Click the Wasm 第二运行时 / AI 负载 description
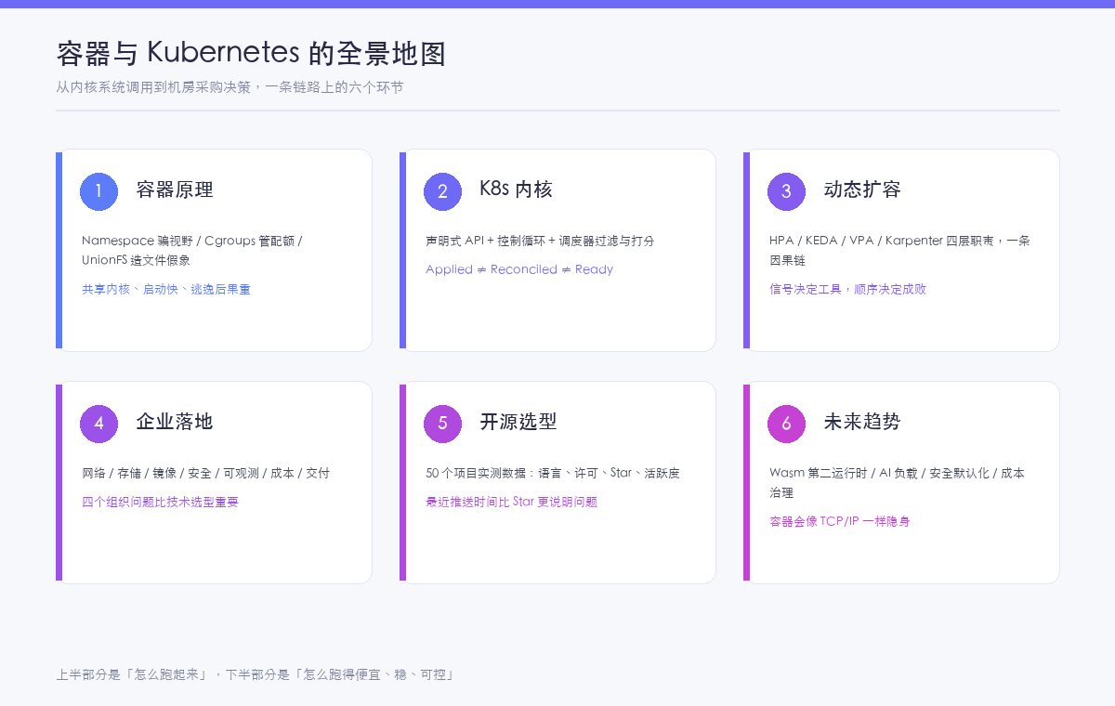 [897, 482]
